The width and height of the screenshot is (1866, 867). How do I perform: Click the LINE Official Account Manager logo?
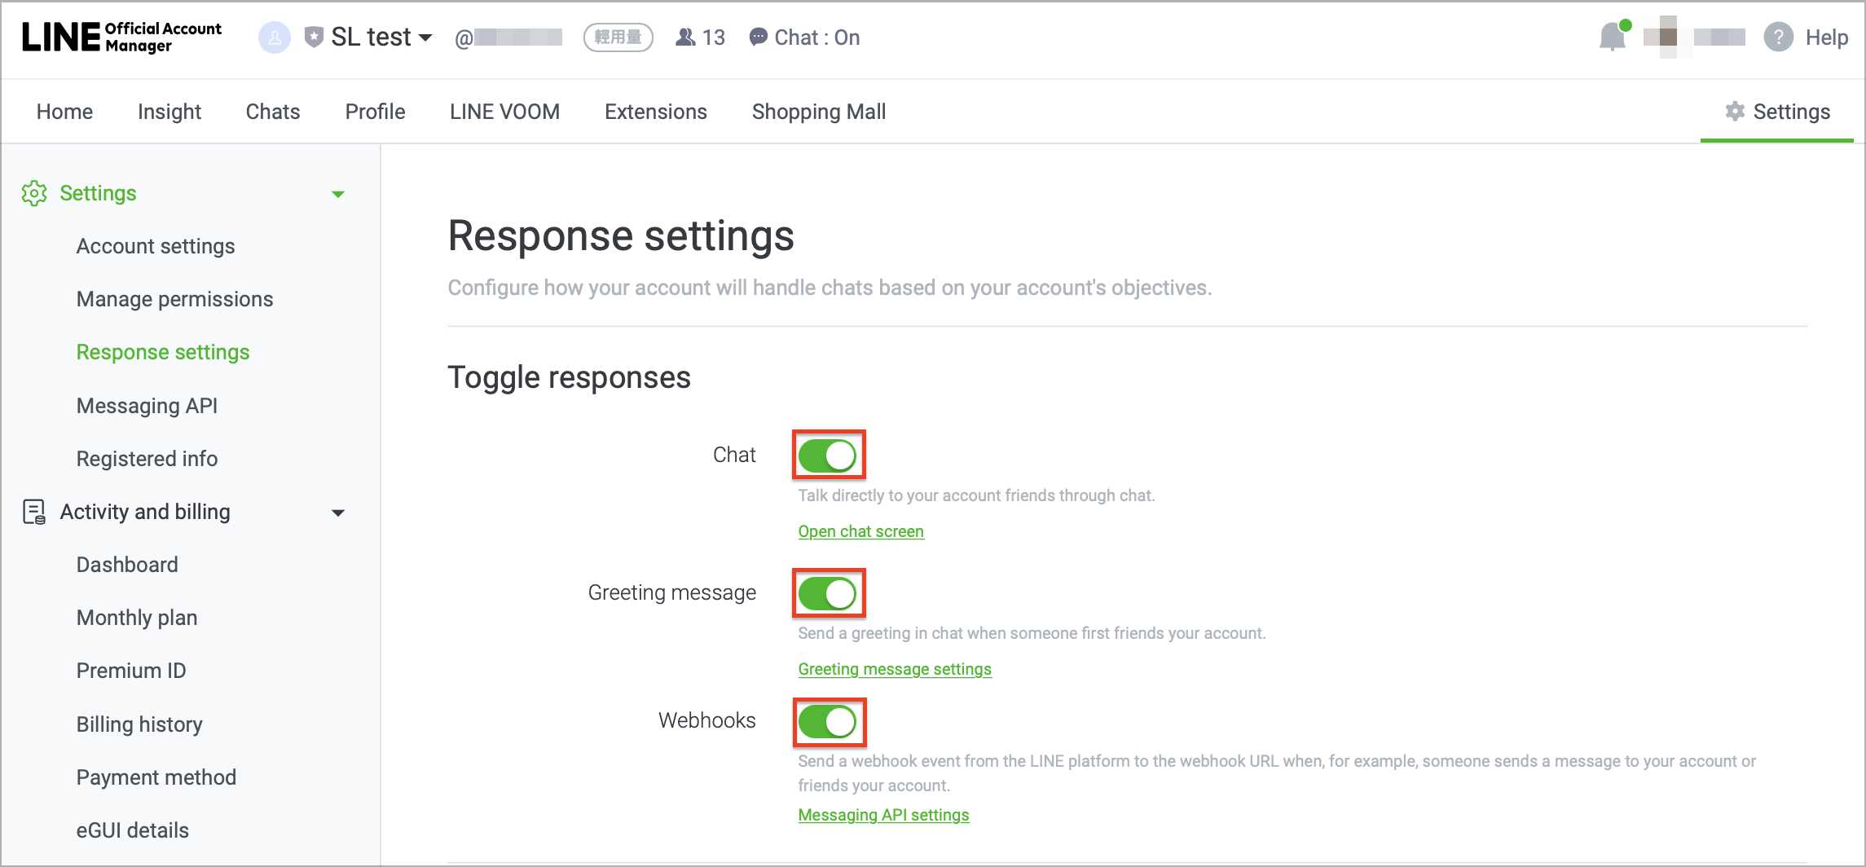coord(121,37)
